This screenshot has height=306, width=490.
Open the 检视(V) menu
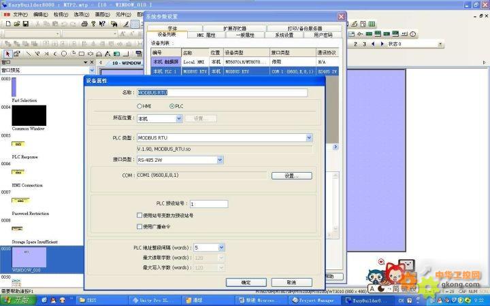click(x=61, y=14)
